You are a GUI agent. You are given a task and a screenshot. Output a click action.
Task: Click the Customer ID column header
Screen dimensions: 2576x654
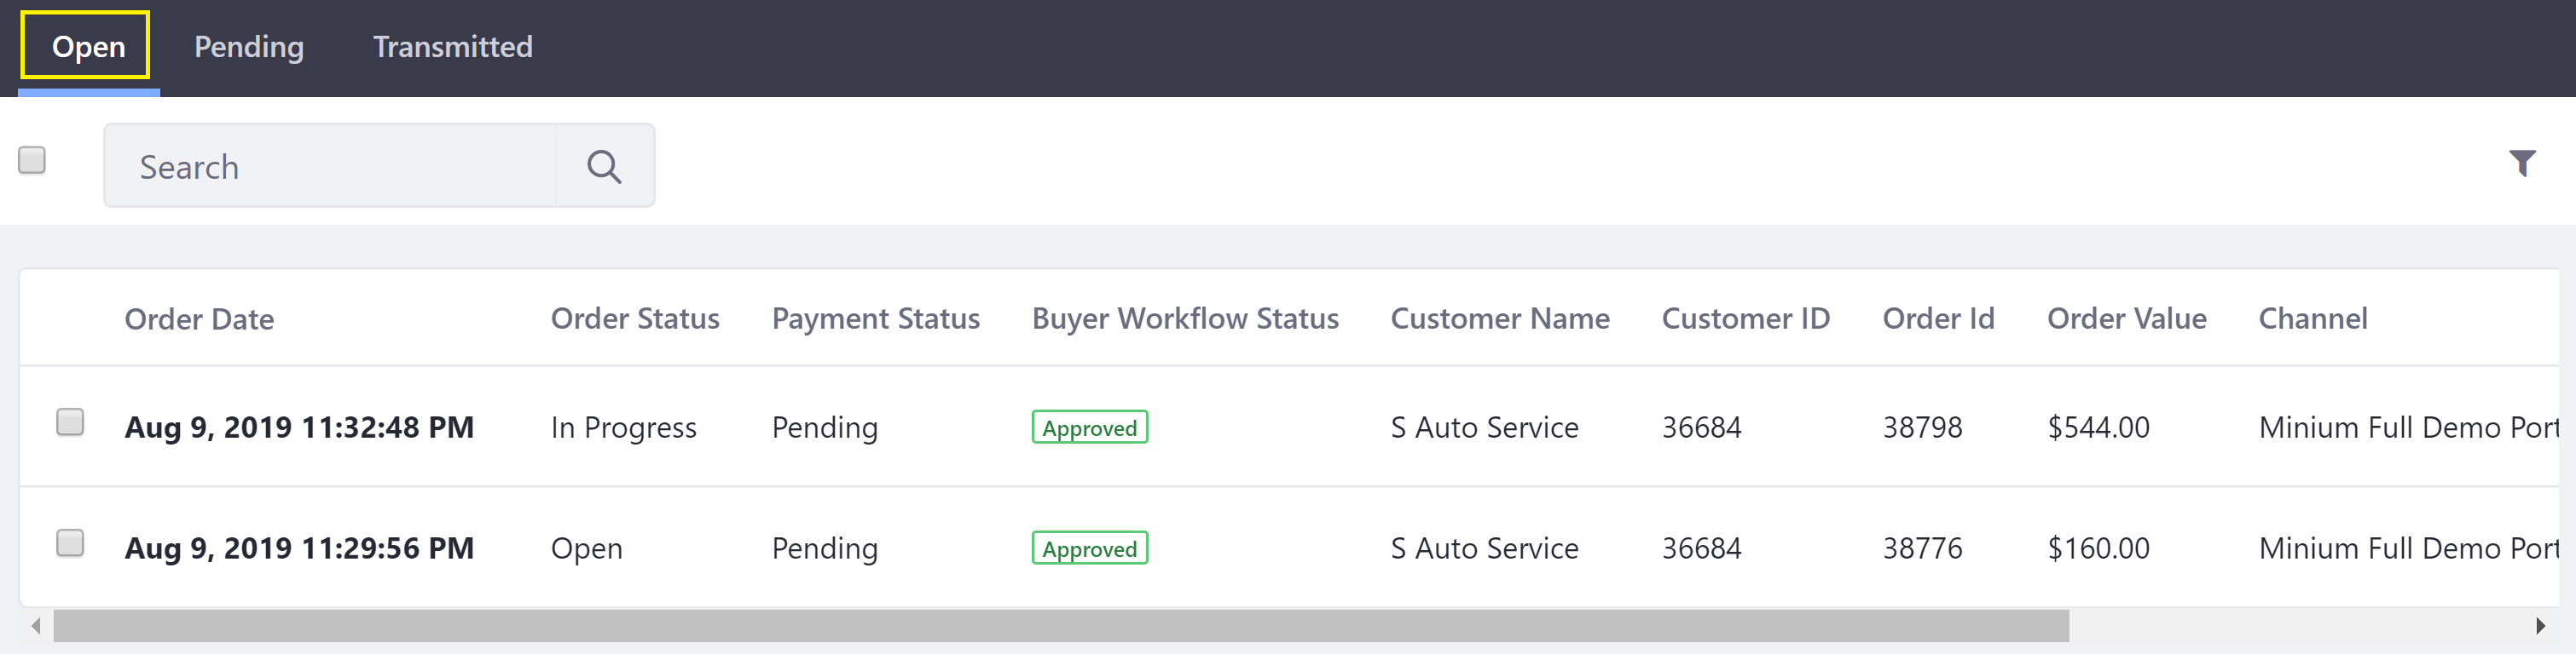(1746, 318)
